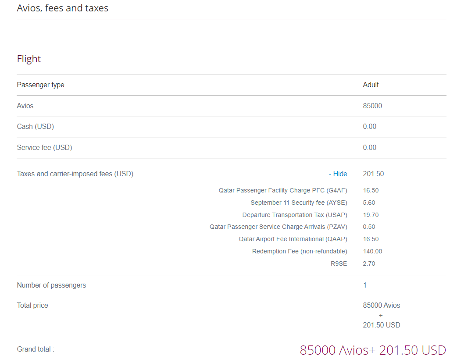Select the Redemption Fee non-refundable entry
Viewport: 450px width, 363px height.
[300, 251]
